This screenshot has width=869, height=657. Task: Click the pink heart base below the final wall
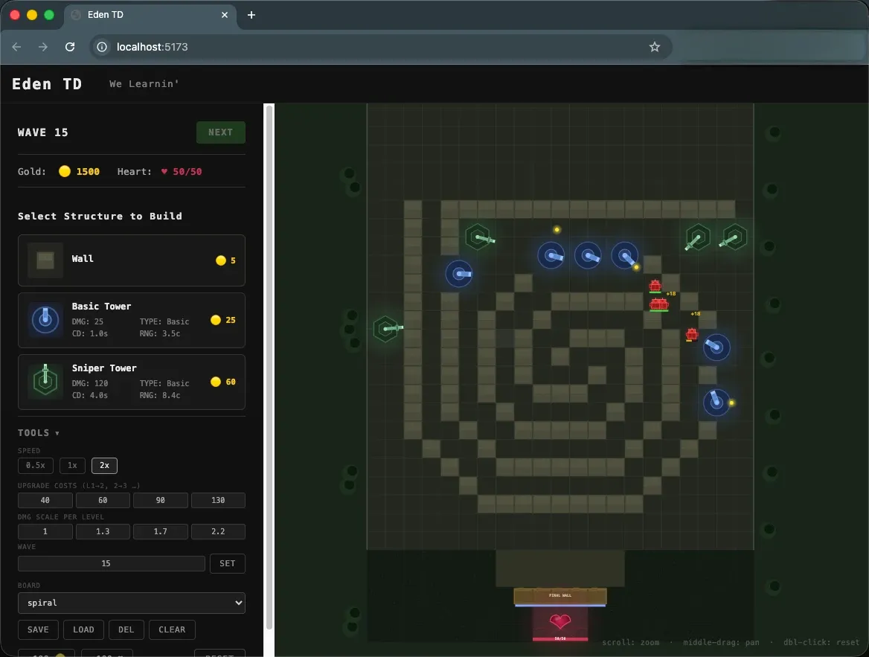point(559,622)
